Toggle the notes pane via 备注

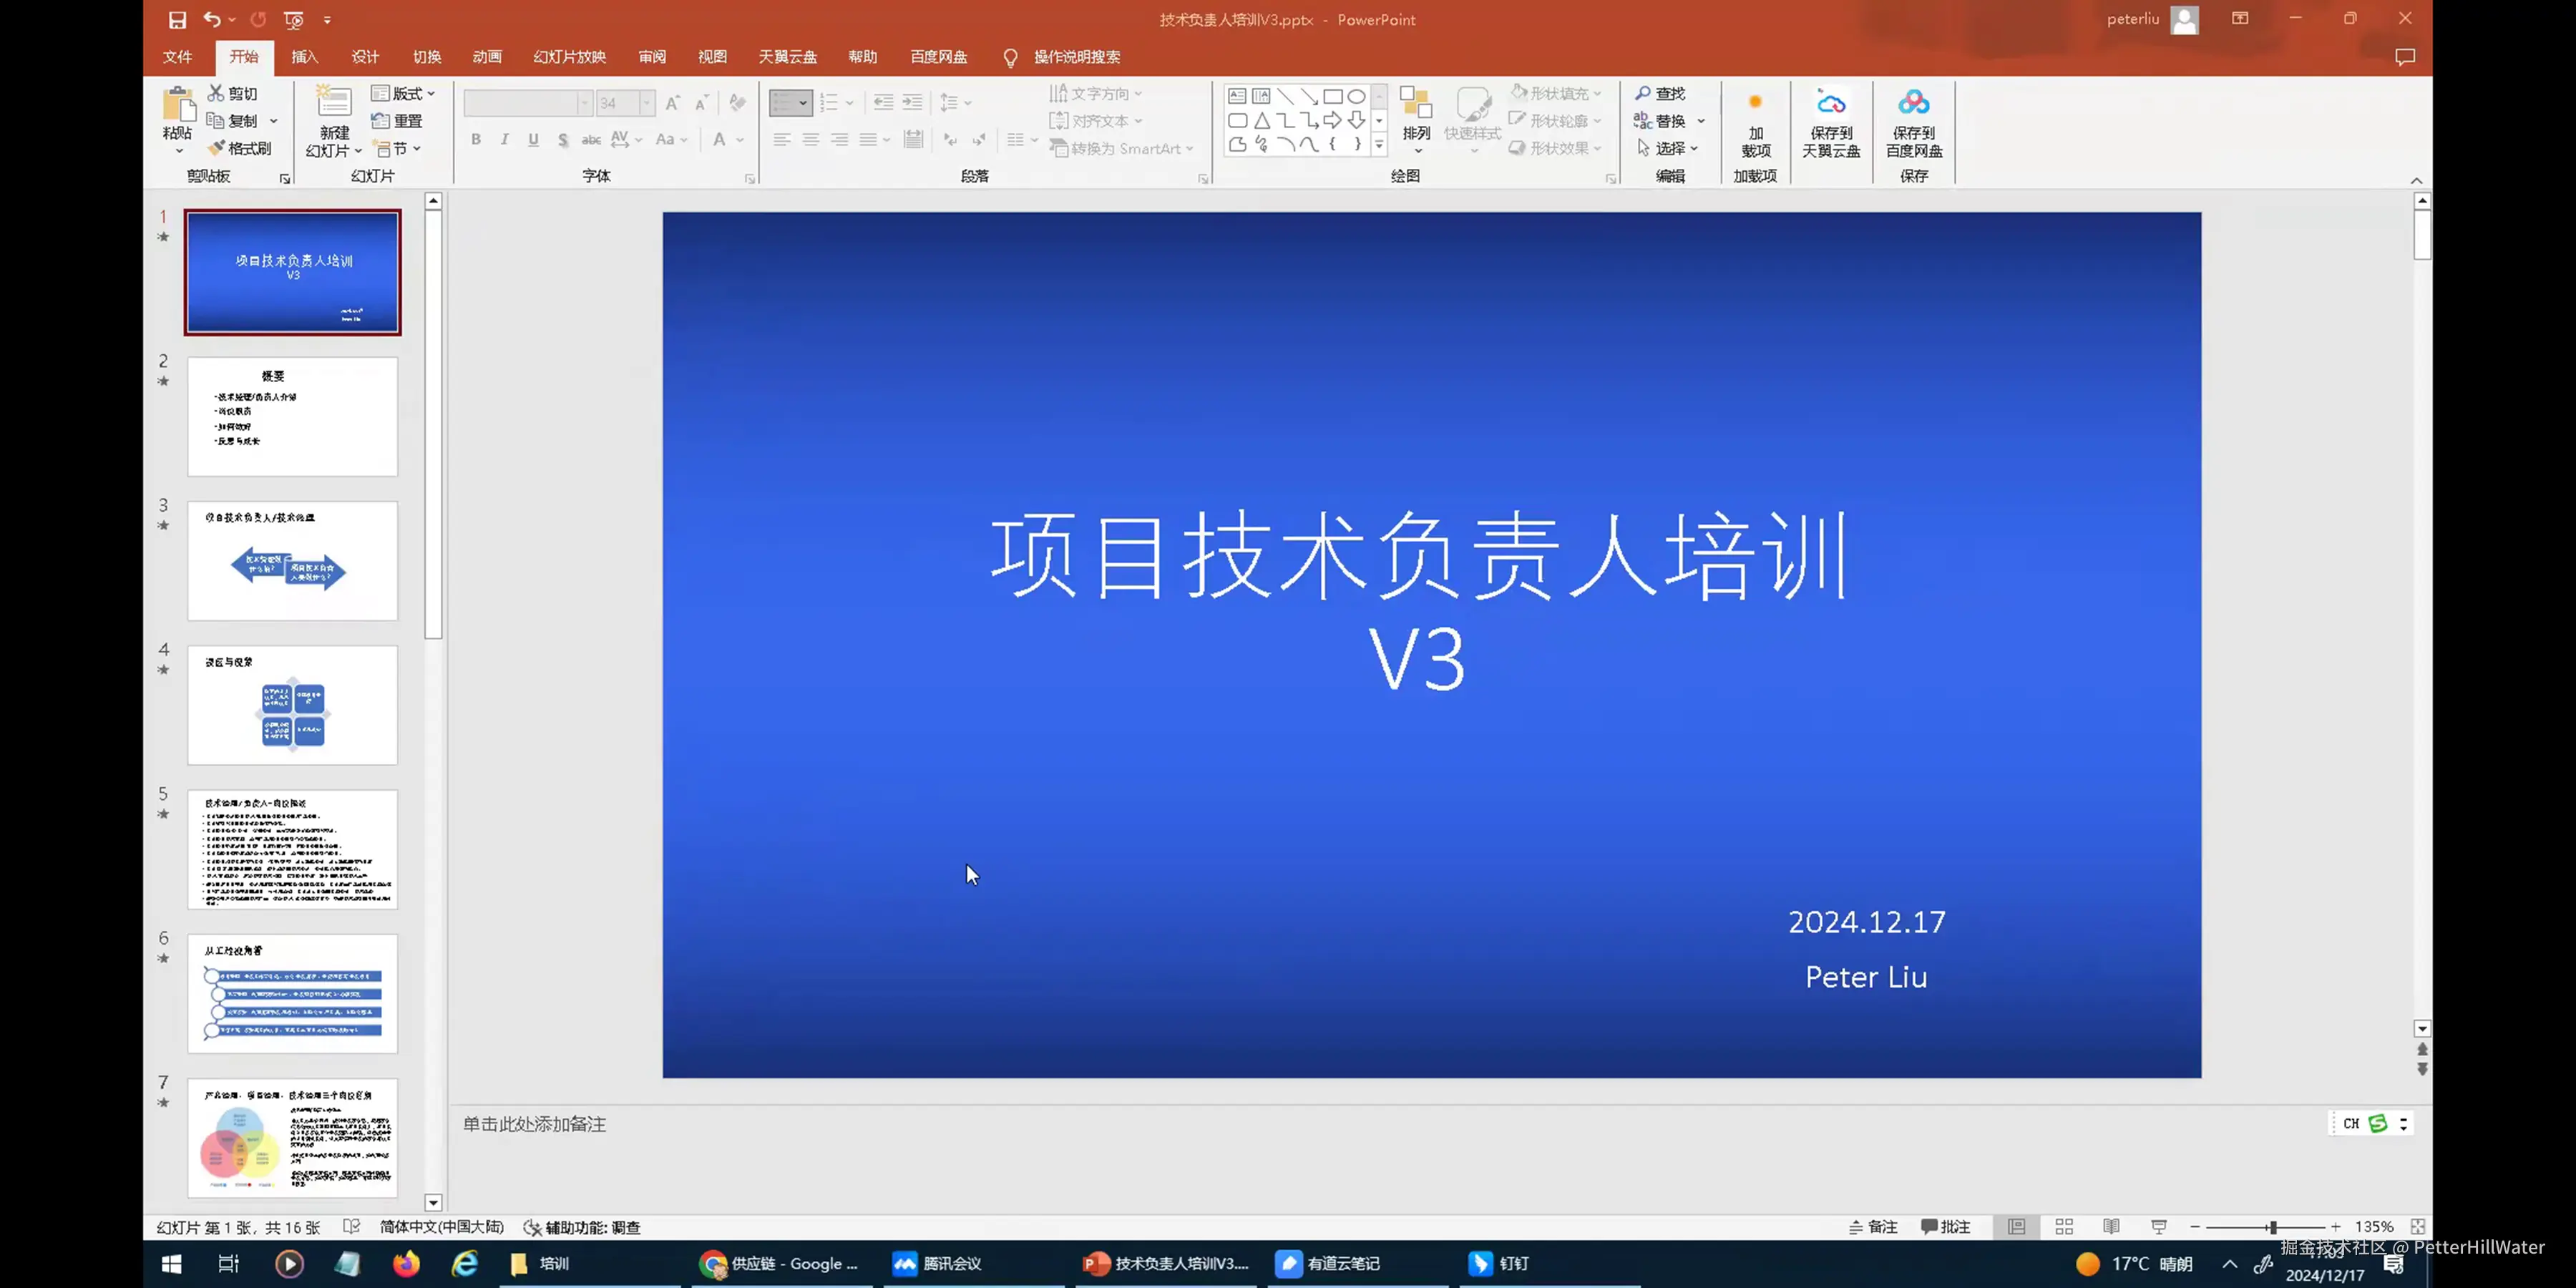click(x=1873, y=1227)
